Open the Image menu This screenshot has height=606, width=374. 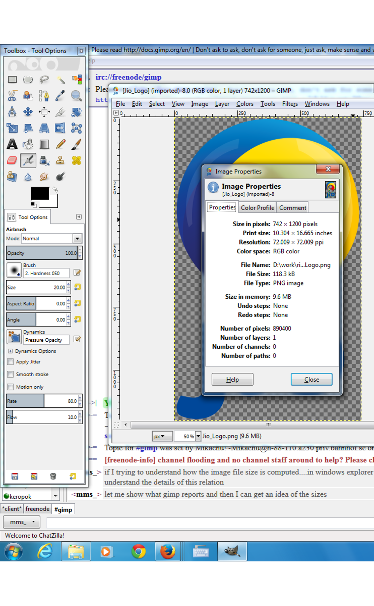[200, 104]
